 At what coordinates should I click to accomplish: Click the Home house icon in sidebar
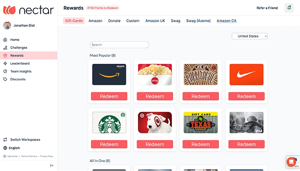[x=5, y=40]
